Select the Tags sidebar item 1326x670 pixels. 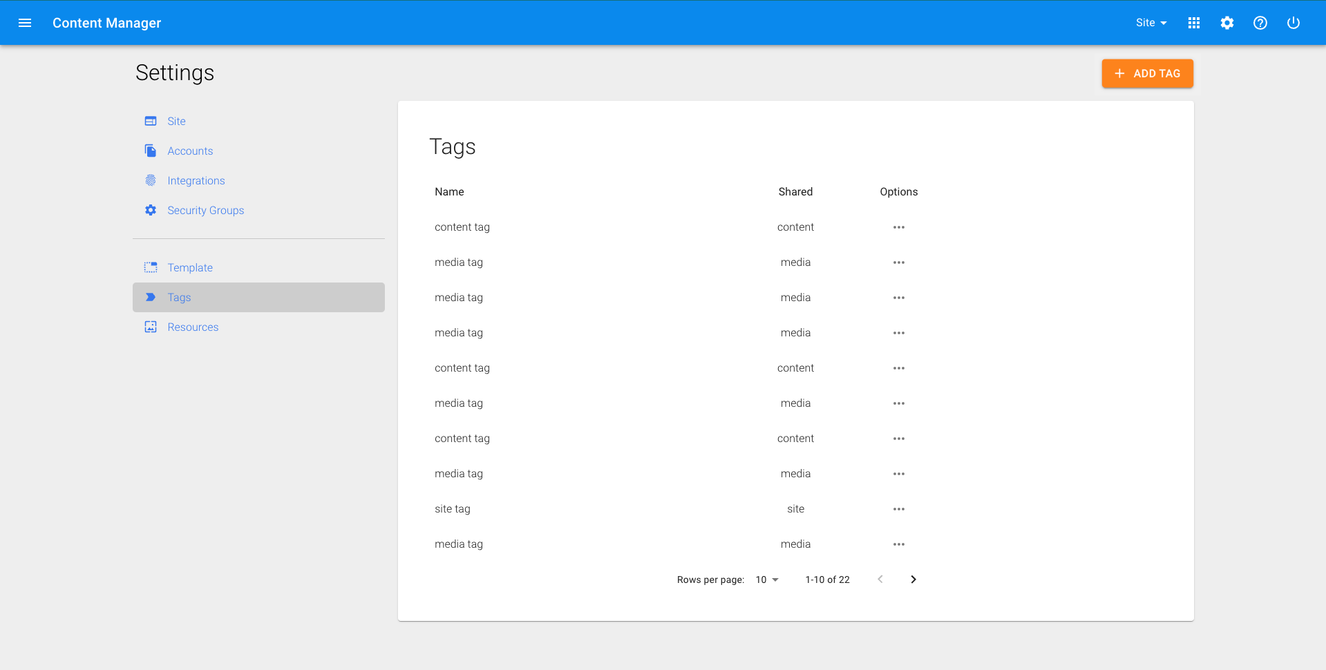click(180, 297)
